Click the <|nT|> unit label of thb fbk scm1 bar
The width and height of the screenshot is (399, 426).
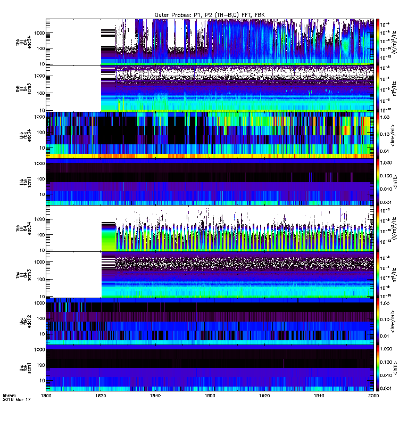coord(395,182)
